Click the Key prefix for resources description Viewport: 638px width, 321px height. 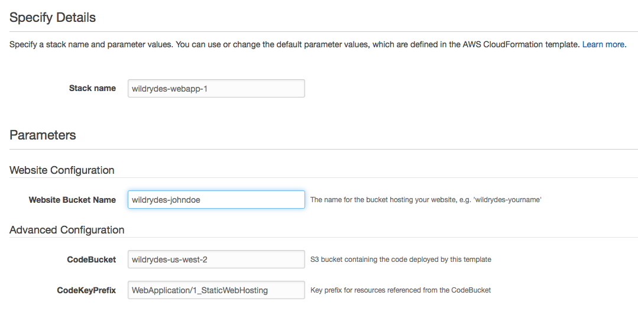(401, 290)
